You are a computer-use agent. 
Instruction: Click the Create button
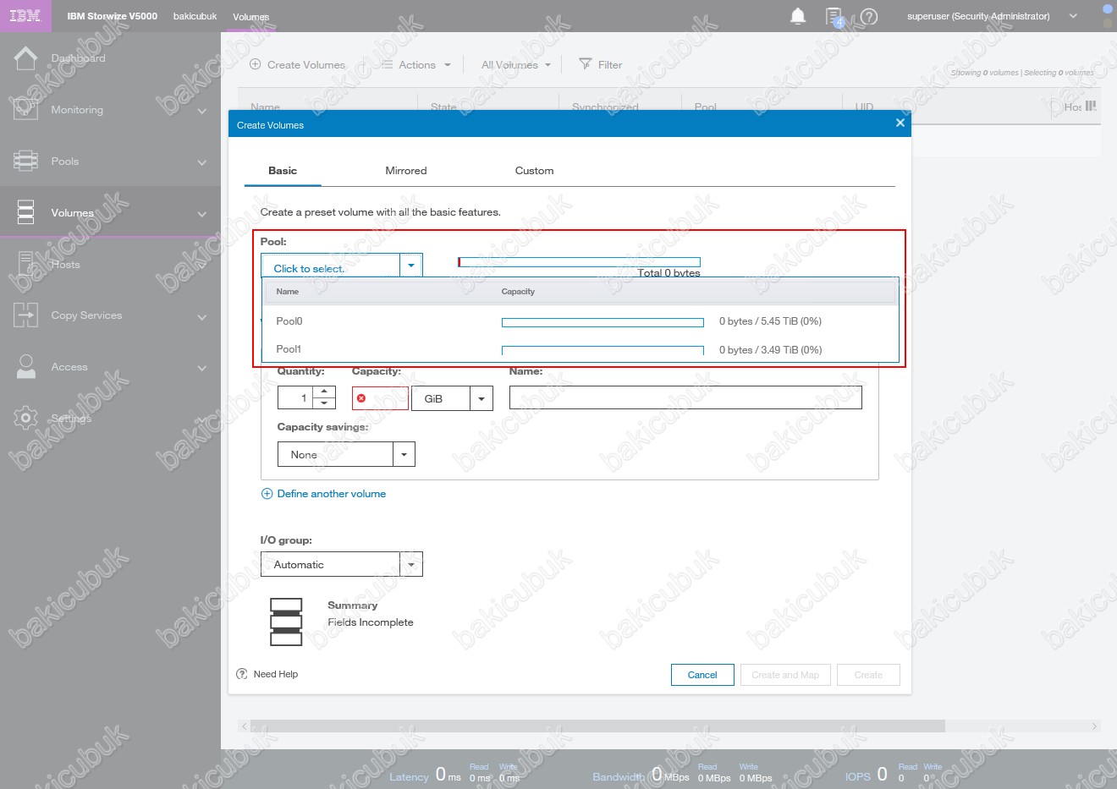click(868, 675)
